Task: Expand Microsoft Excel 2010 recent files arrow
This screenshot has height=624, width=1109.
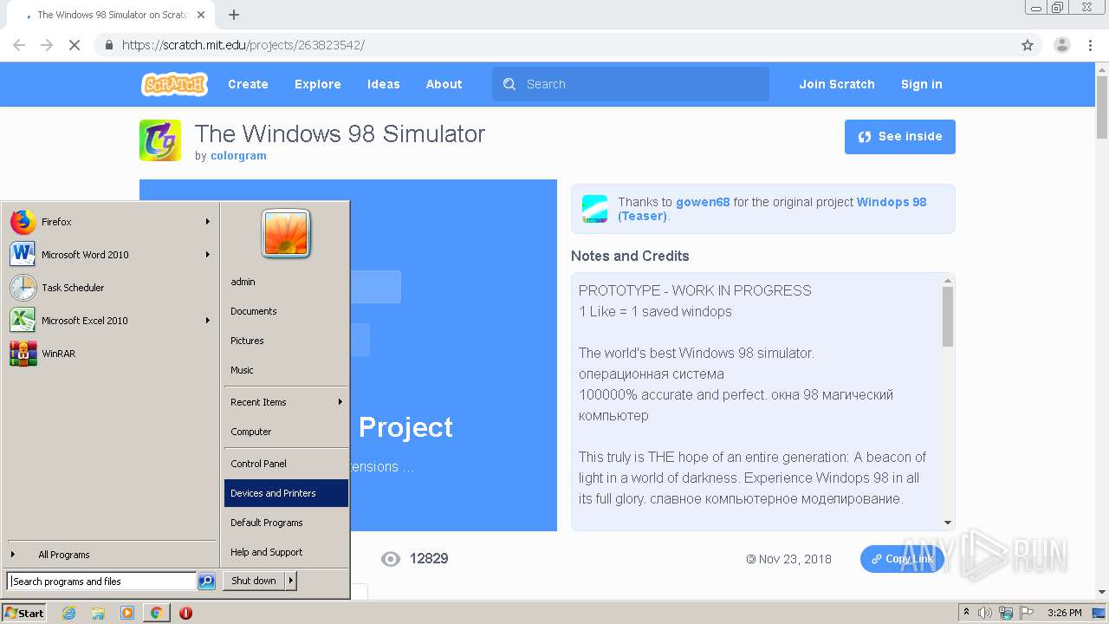Action: (x=208, y=321)
